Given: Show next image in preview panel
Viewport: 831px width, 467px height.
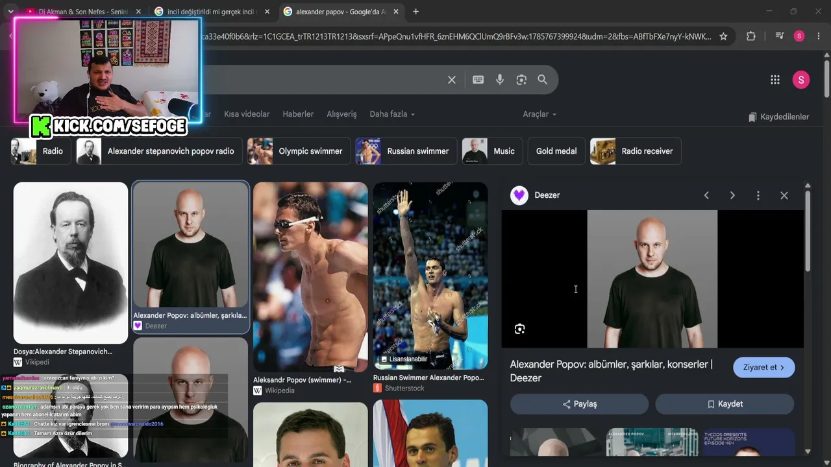Looking at the screenshot, I should [732, 195].
